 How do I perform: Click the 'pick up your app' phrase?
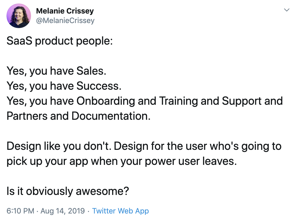pos(47,161)
